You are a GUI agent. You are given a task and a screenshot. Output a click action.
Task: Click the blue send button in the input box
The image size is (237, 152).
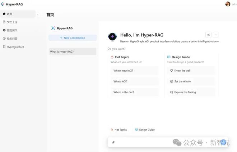224,142
